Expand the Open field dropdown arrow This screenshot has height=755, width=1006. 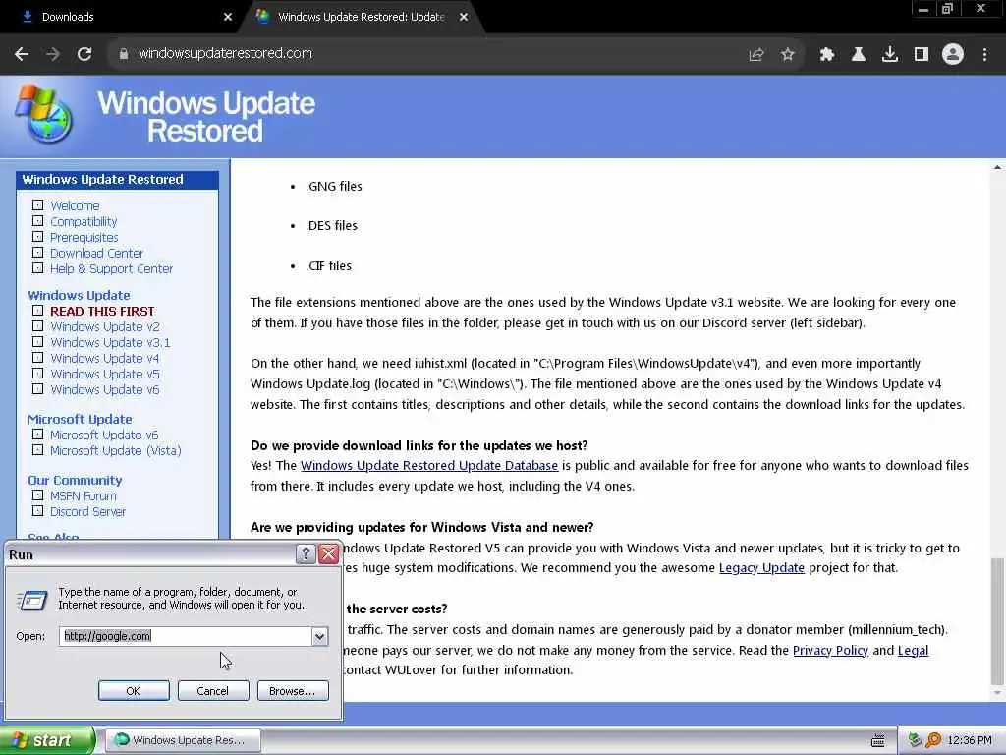pos(319,636)
